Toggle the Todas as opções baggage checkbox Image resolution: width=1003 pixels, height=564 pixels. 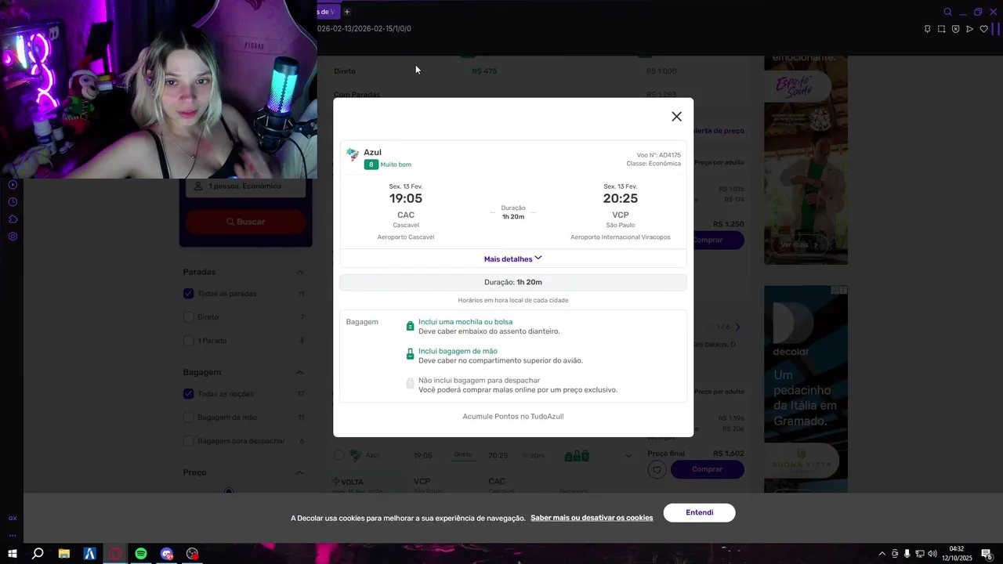(x=188, y=394)
